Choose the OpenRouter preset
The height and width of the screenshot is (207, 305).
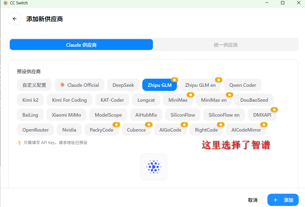(x=35, y=130)
